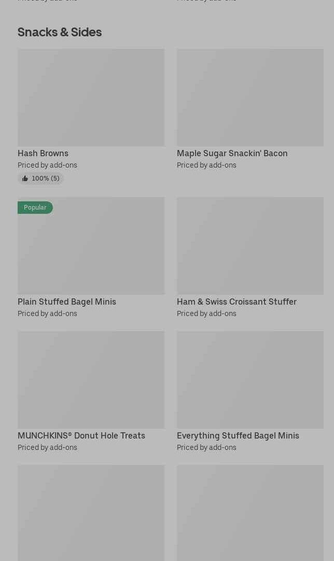Click 'Priced by add-ons' under Hash Browns
The width and height of the screenshot is (334, 561).
pos(47,166)
